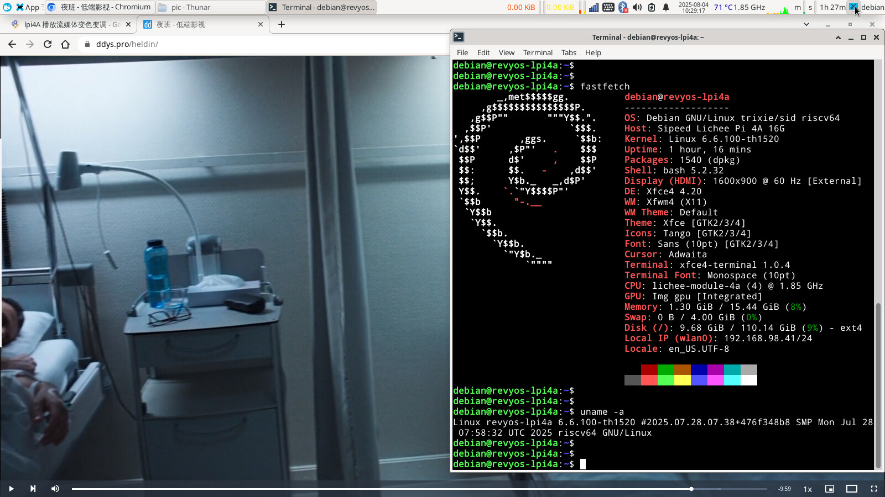
Task: Open the Bluetooth tray icon
Action: click(x=623, y=7)
